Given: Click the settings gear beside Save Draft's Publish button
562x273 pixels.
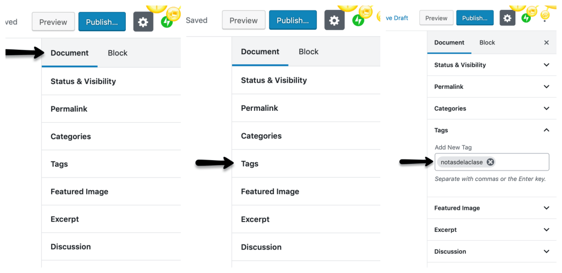Looking at the screenshot, I should tap(507, 18).
